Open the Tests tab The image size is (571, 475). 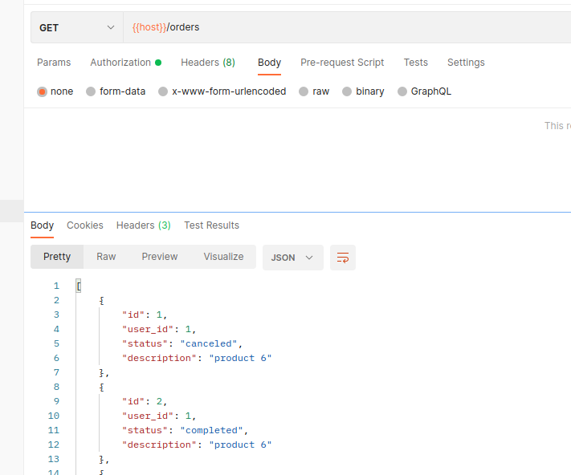point(415,63)
